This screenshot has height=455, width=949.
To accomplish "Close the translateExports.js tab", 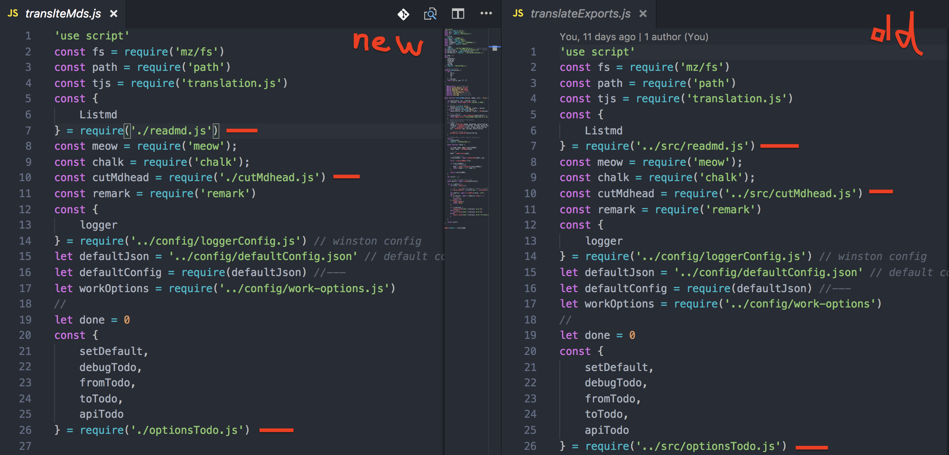I will tap(643, 14).
